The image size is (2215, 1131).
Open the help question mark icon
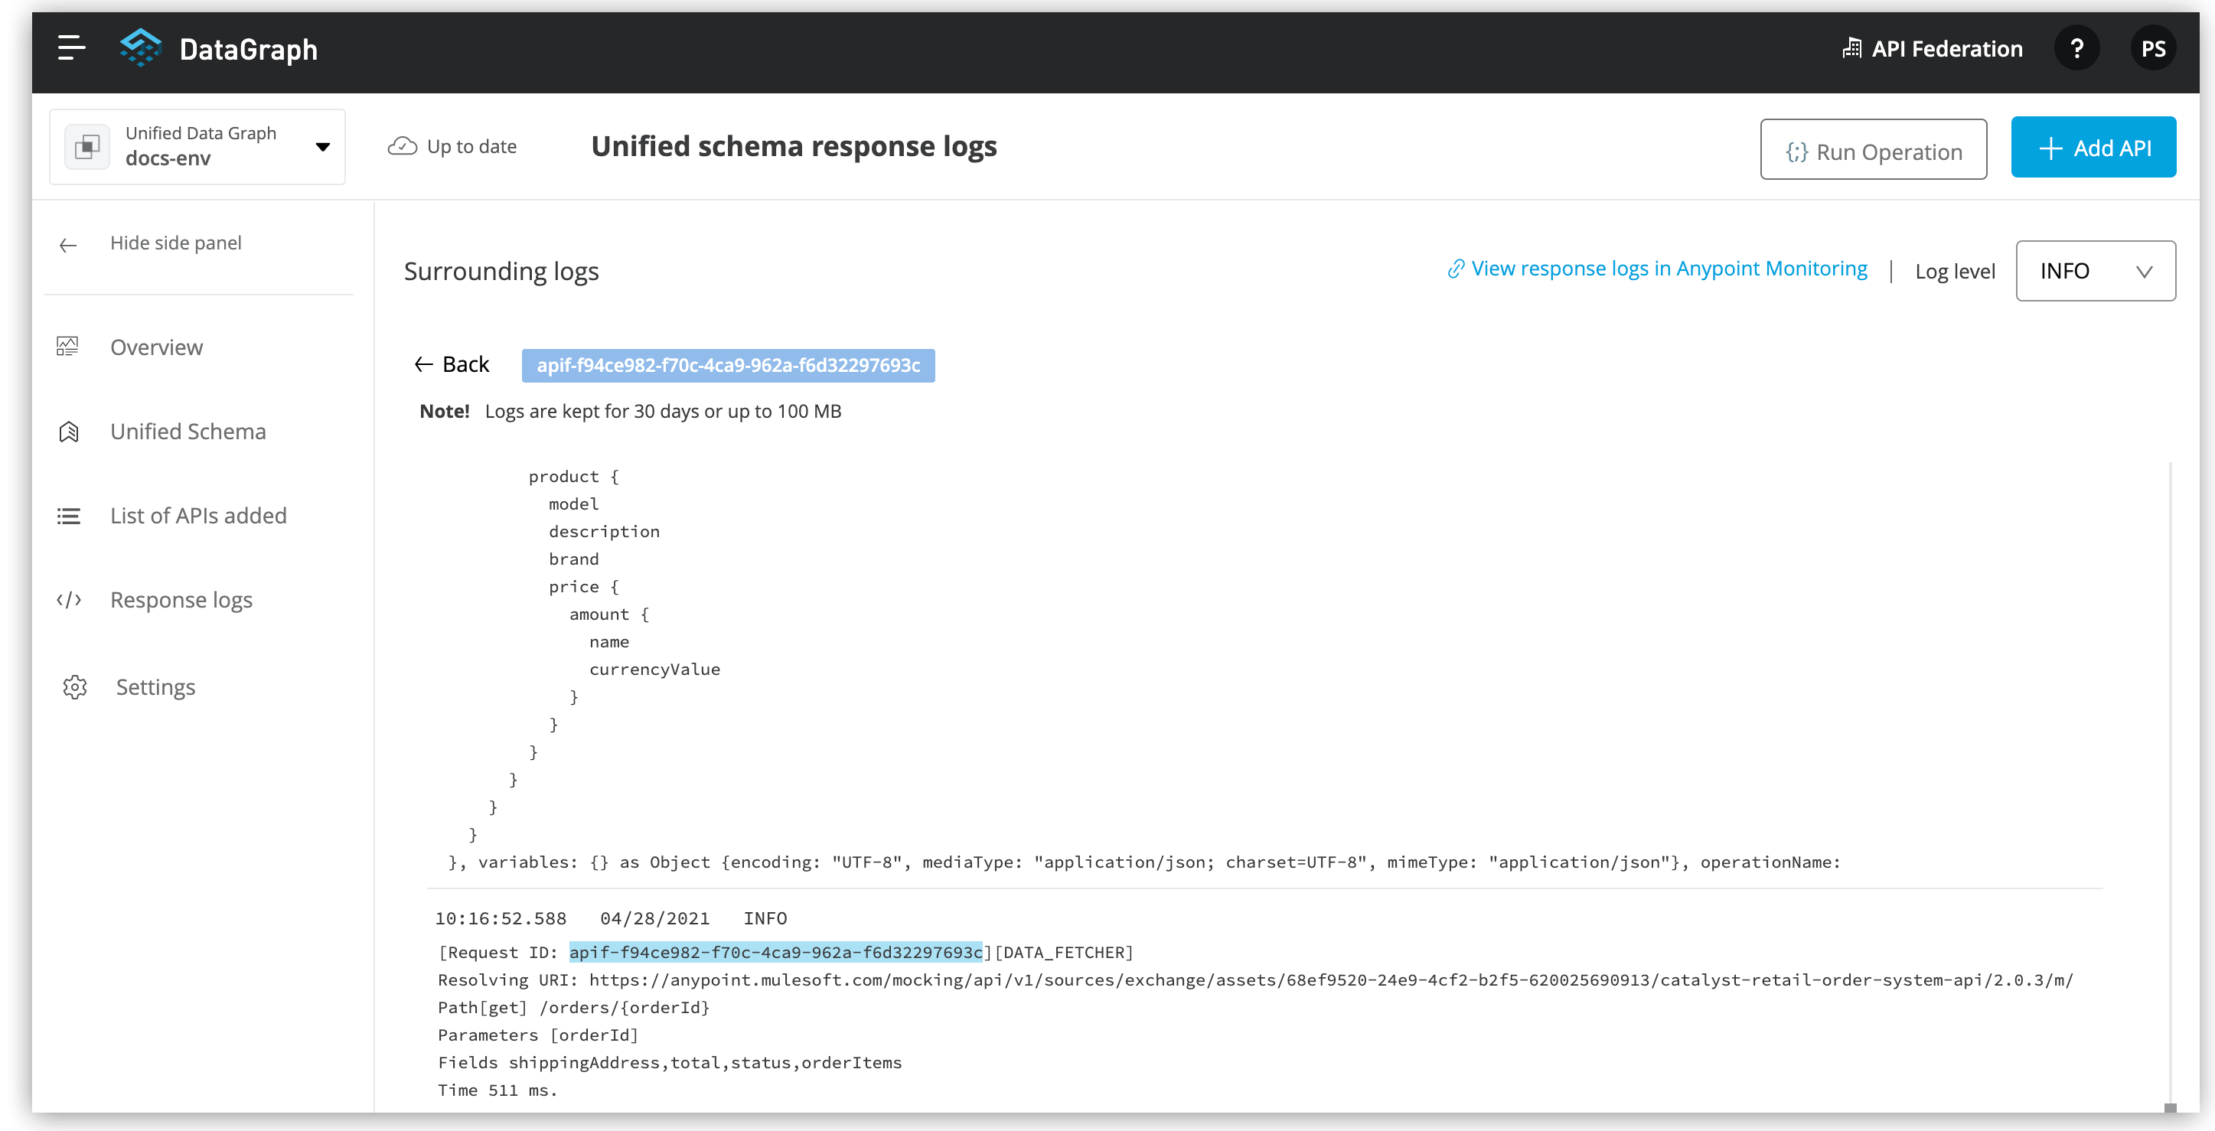tap(2076, 49)
